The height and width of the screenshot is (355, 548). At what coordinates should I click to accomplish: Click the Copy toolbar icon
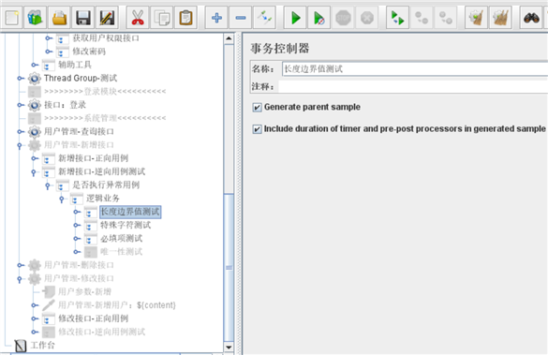point(161,18)
